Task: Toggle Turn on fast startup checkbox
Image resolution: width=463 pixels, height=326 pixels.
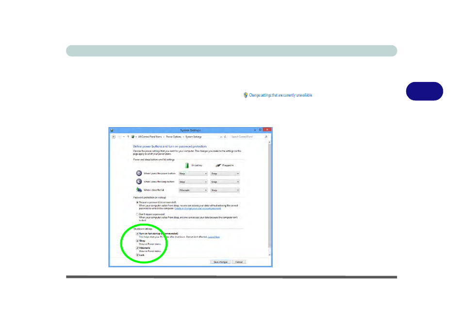Action: [x=137, y=234]
